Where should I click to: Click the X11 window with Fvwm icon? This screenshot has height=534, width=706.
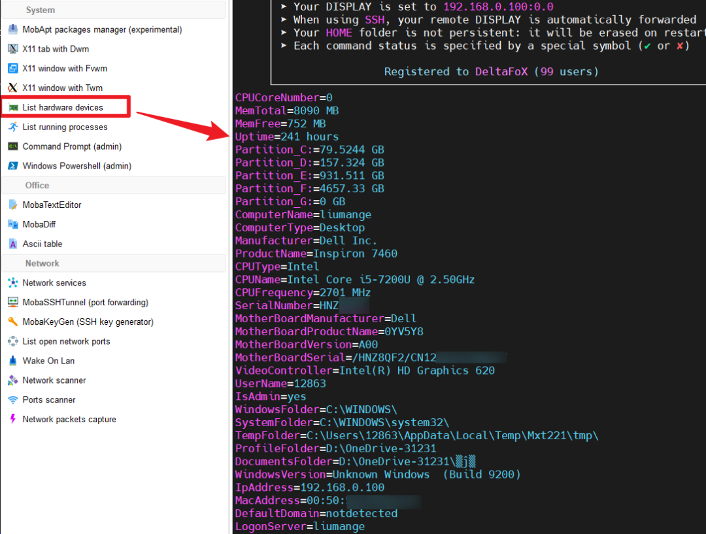(x=13, y=69)
